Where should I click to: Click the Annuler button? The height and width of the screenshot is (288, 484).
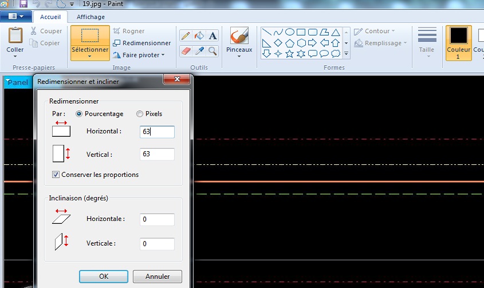(x=158, y=277)
